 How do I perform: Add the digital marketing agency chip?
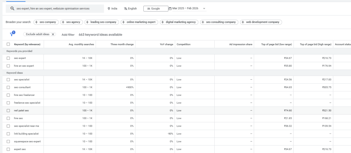click(179, 22)
